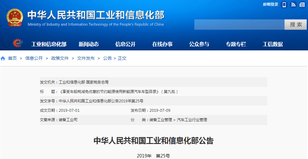Click 首页 breadcrumb link

pyautogui.click(x=13, y=59)
